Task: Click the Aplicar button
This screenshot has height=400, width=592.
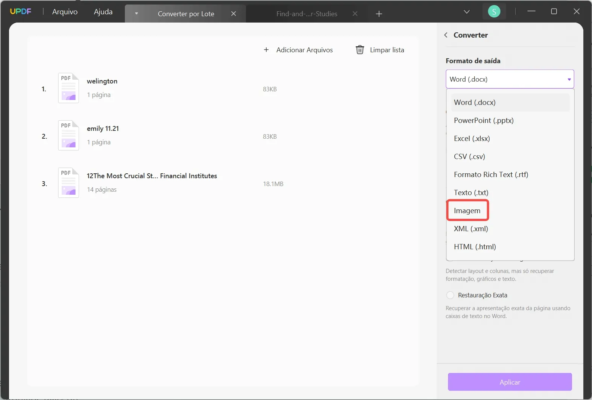Action: click(x=510, y=382)
